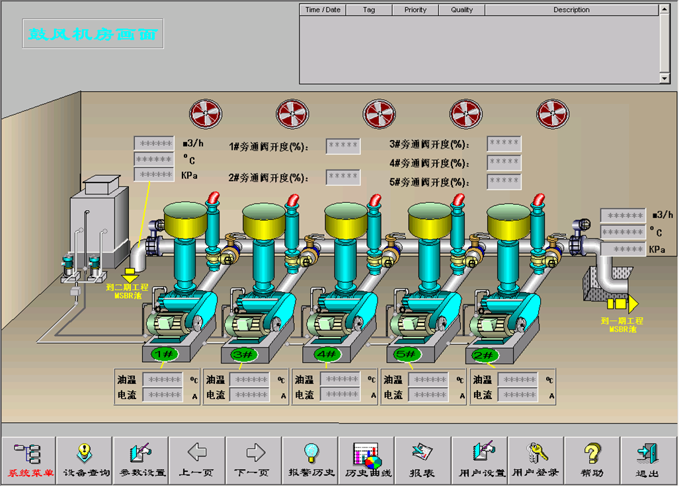The width and height of the screenshot is (679, 487).
Task: Select blower 1# green label
Action: tap(163, 355)
